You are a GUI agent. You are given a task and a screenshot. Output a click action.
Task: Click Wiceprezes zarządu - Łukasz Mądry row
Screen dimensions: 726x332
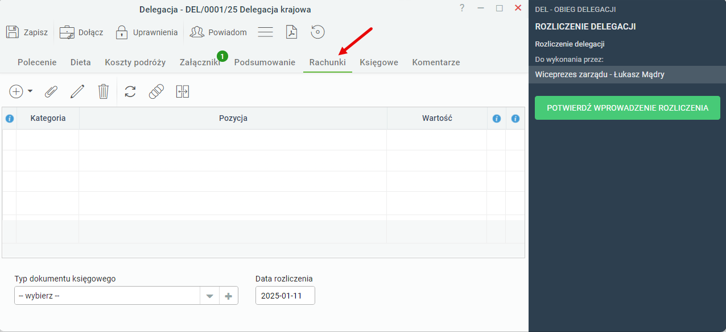(627, 74)
